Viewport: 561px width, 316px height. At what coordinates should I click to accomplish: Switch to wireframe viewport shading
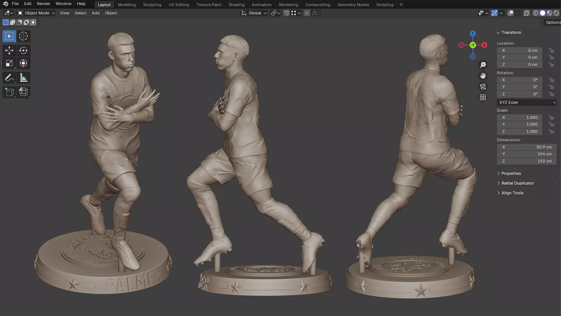536,13
